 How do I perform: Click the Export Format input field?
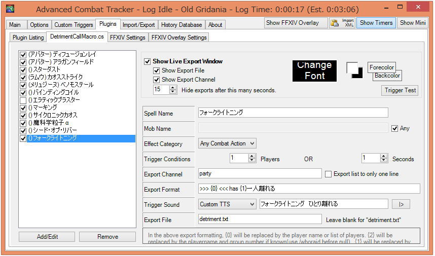coord(309,189)
